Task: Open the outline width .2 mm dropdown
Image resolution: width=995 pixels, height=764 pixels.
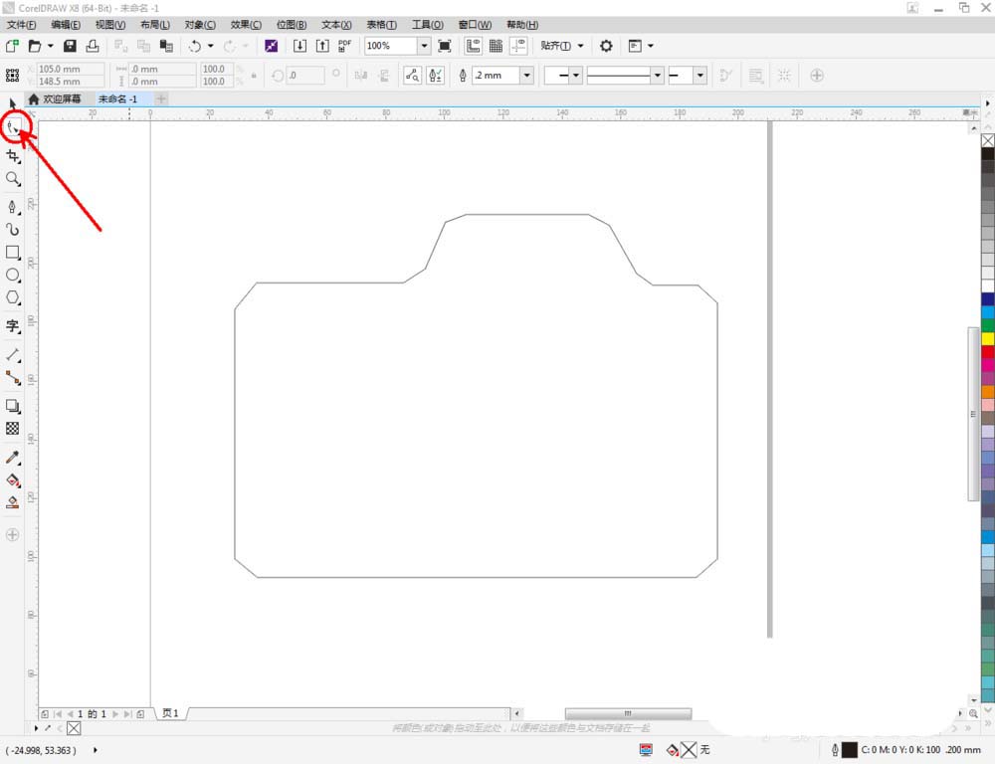Action: [x=526, y=76]
